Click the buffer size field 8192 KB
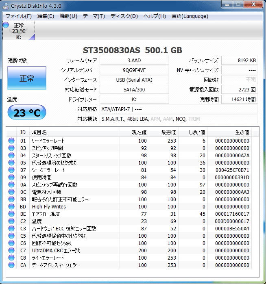Image resolution: width=266 pixels, height=284 pixels. 240,60
